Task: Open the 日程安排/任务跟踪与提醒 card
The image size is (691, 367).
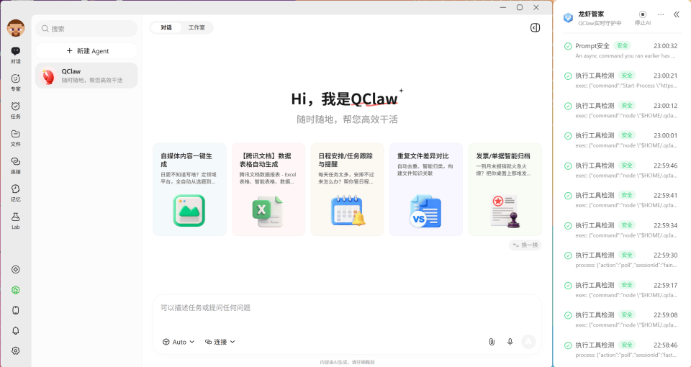Action: (x=347, y=189)
